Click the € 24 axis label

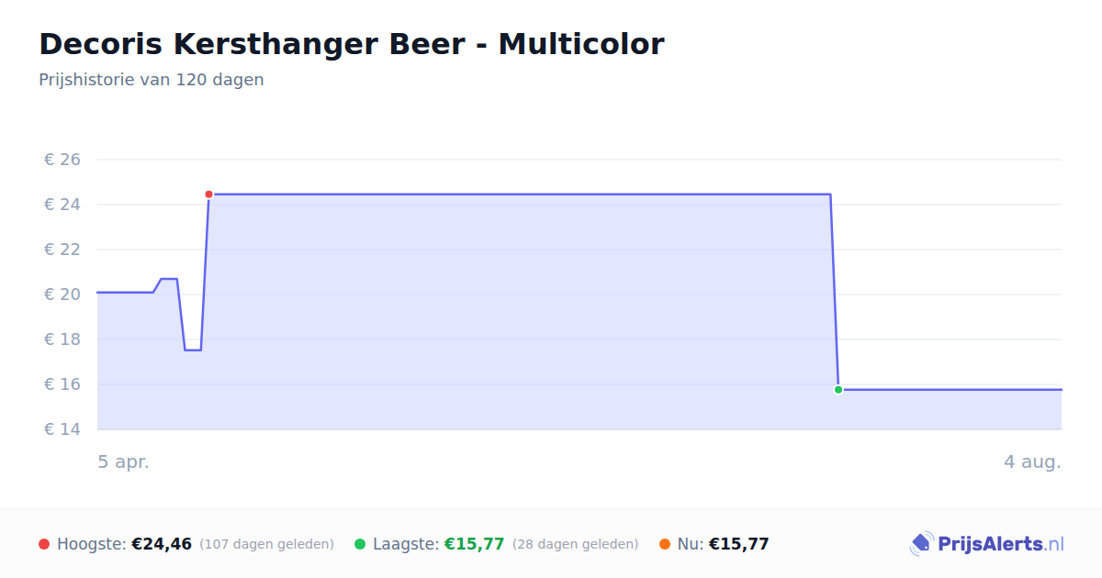[x=62, y=205]
